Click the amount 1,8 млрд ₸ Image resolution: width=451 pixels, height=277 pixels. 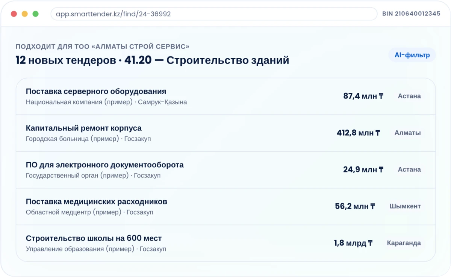pyautogui.click(x=353, y=243)
